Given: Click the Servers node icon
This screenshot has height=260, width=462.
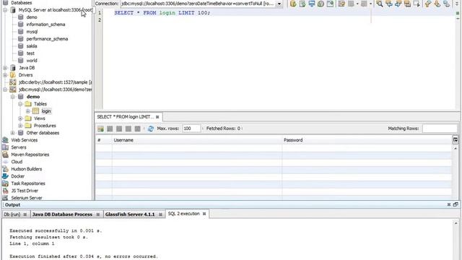Looking at the screenshot, I should (5, 147).
